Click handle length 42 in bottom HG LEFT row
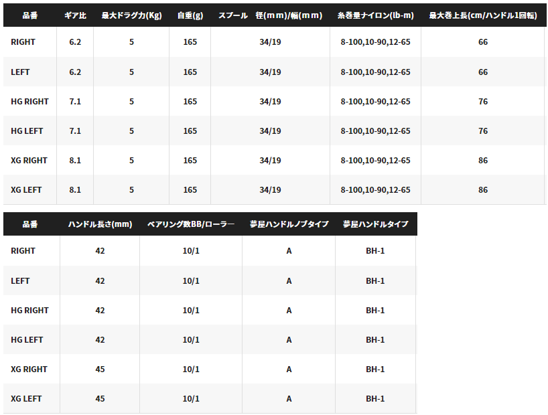 (x=100, y=339)
